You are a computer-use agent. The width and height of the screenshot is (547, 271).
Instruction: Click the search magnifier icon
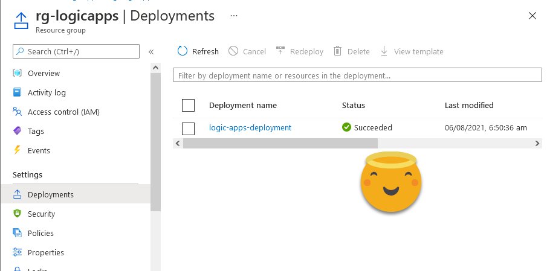tap(21, 51)
